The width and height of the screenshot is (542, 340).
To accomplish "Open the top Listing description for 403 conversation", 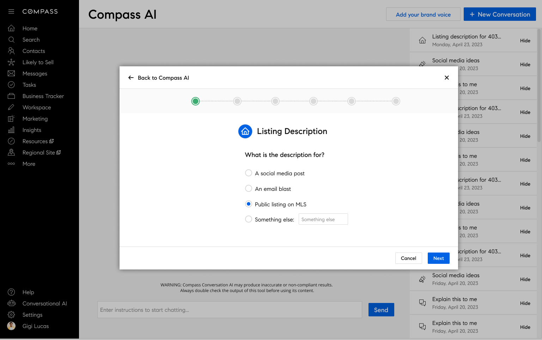I will coord(473,40).
